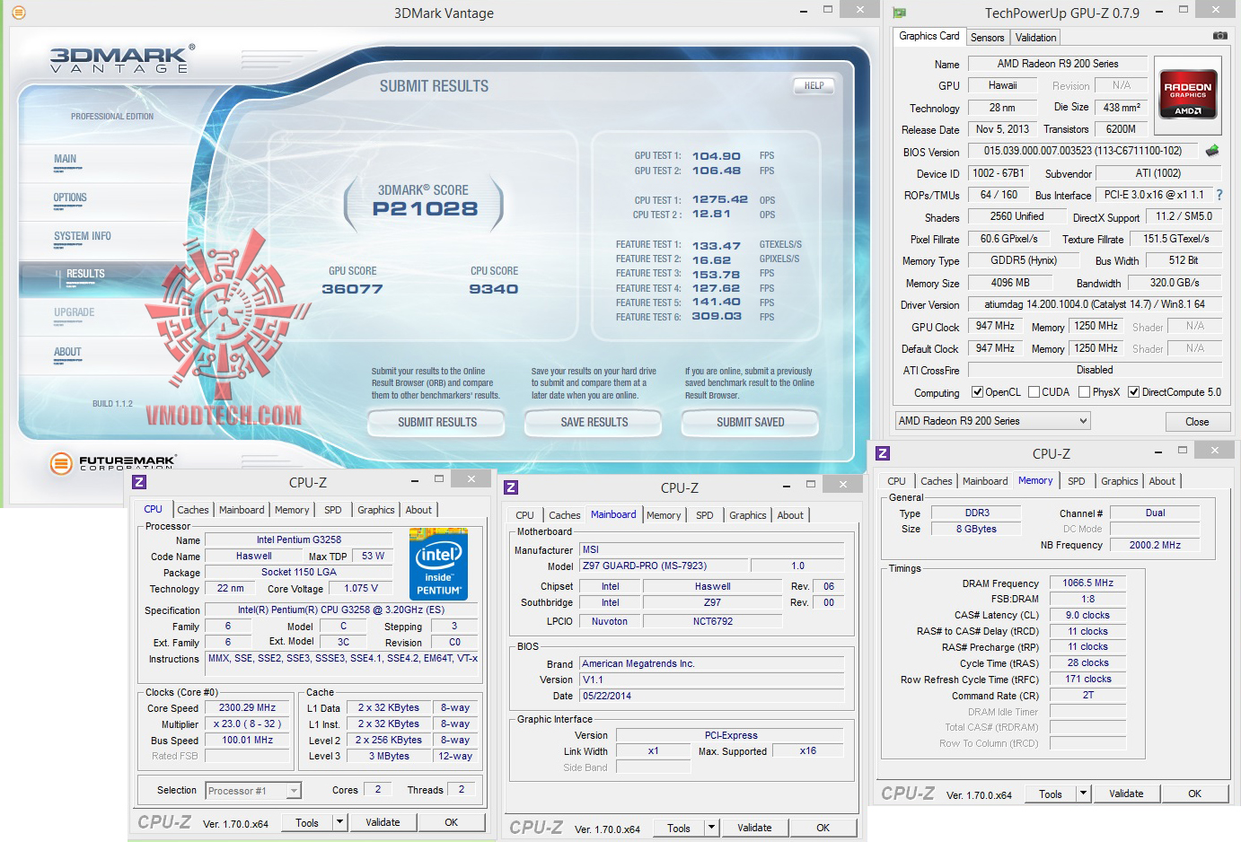Click OK in CPU-Z Mainboard window

click(823, 828)
